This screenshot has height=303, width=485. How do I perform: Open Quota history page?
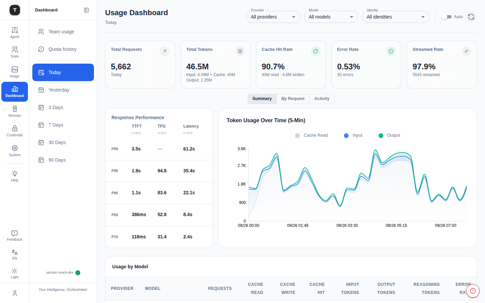click(63, 49)
